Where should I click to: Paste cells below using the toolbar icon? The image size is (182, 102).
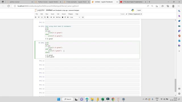pos(48,17)
